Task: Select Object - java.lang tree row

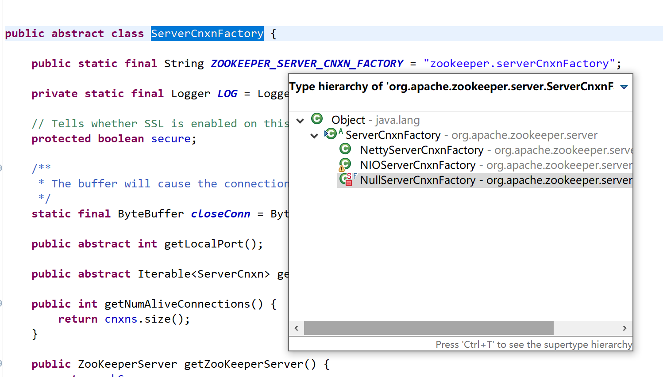Action: 375,120
